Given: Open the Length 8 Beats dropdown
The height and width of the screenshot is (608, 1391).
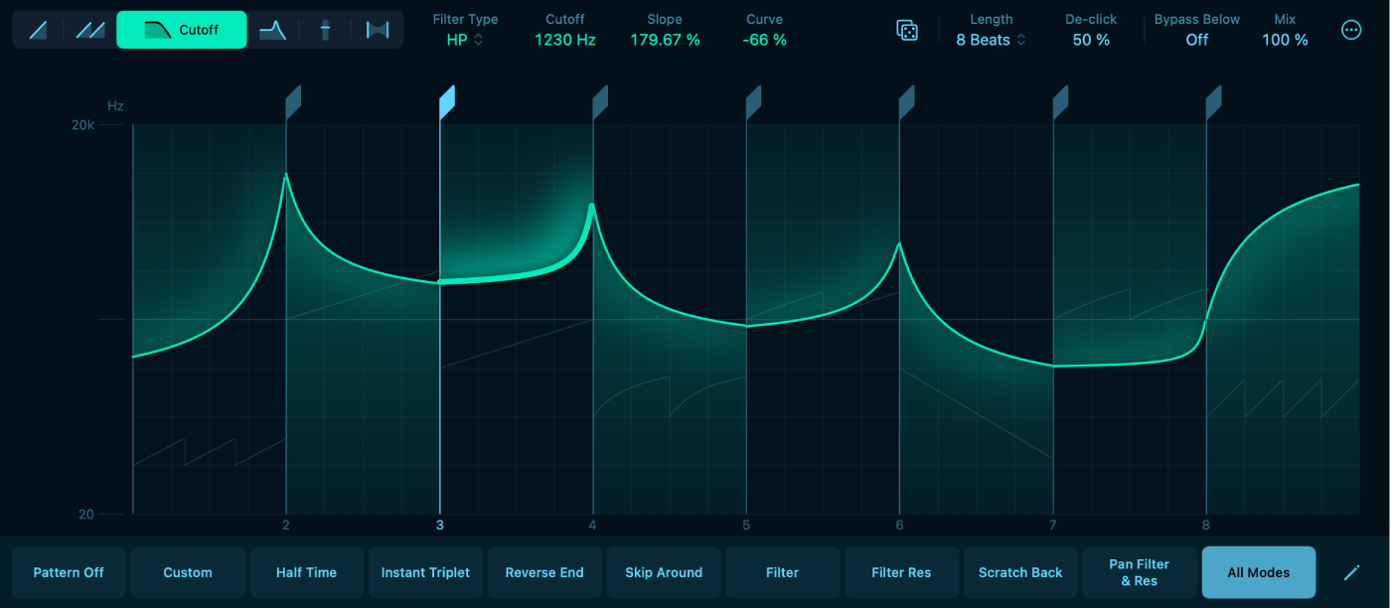Looking at the screenshot, I should click(991, 40).
